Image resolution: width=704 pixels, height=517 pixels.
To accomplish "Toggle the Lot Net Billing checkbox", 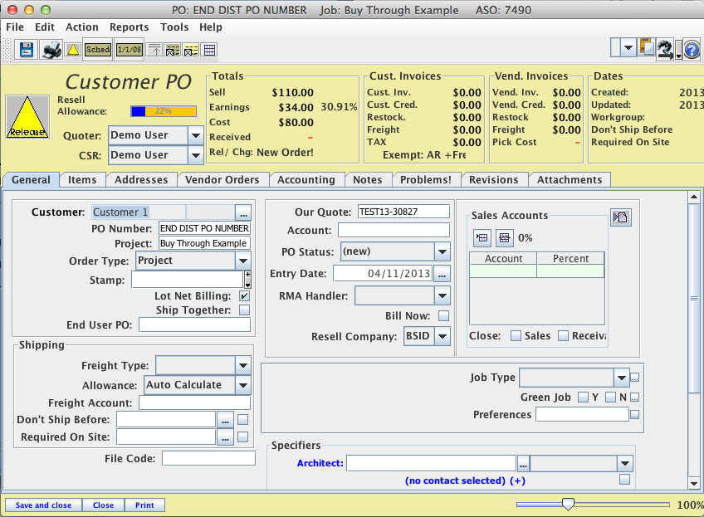I will click(x=244, y=295).
